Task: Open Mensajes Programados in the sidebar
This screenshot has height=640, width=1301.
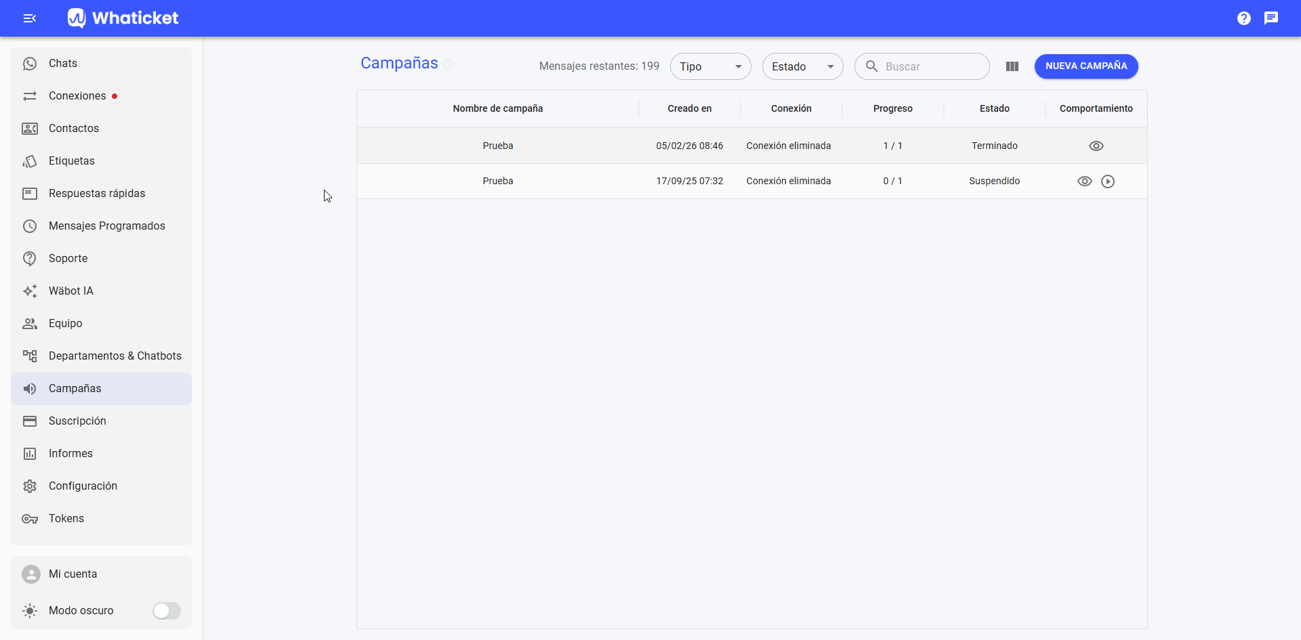Action: 102,226
